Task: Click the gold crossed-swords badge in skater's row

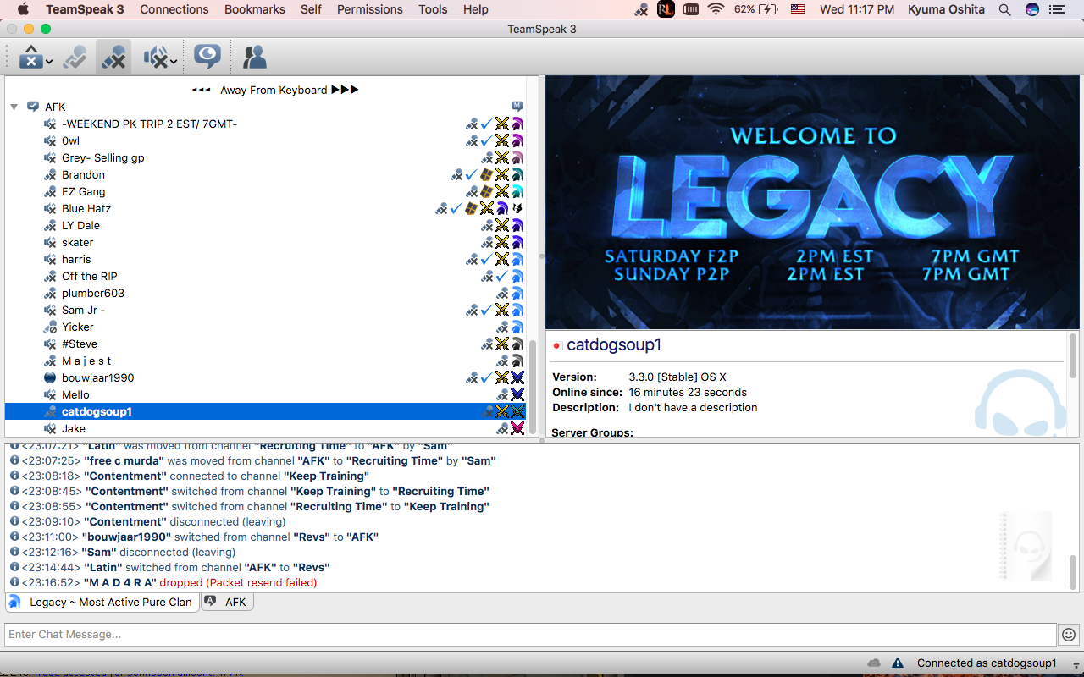Action: pos(502,242)
